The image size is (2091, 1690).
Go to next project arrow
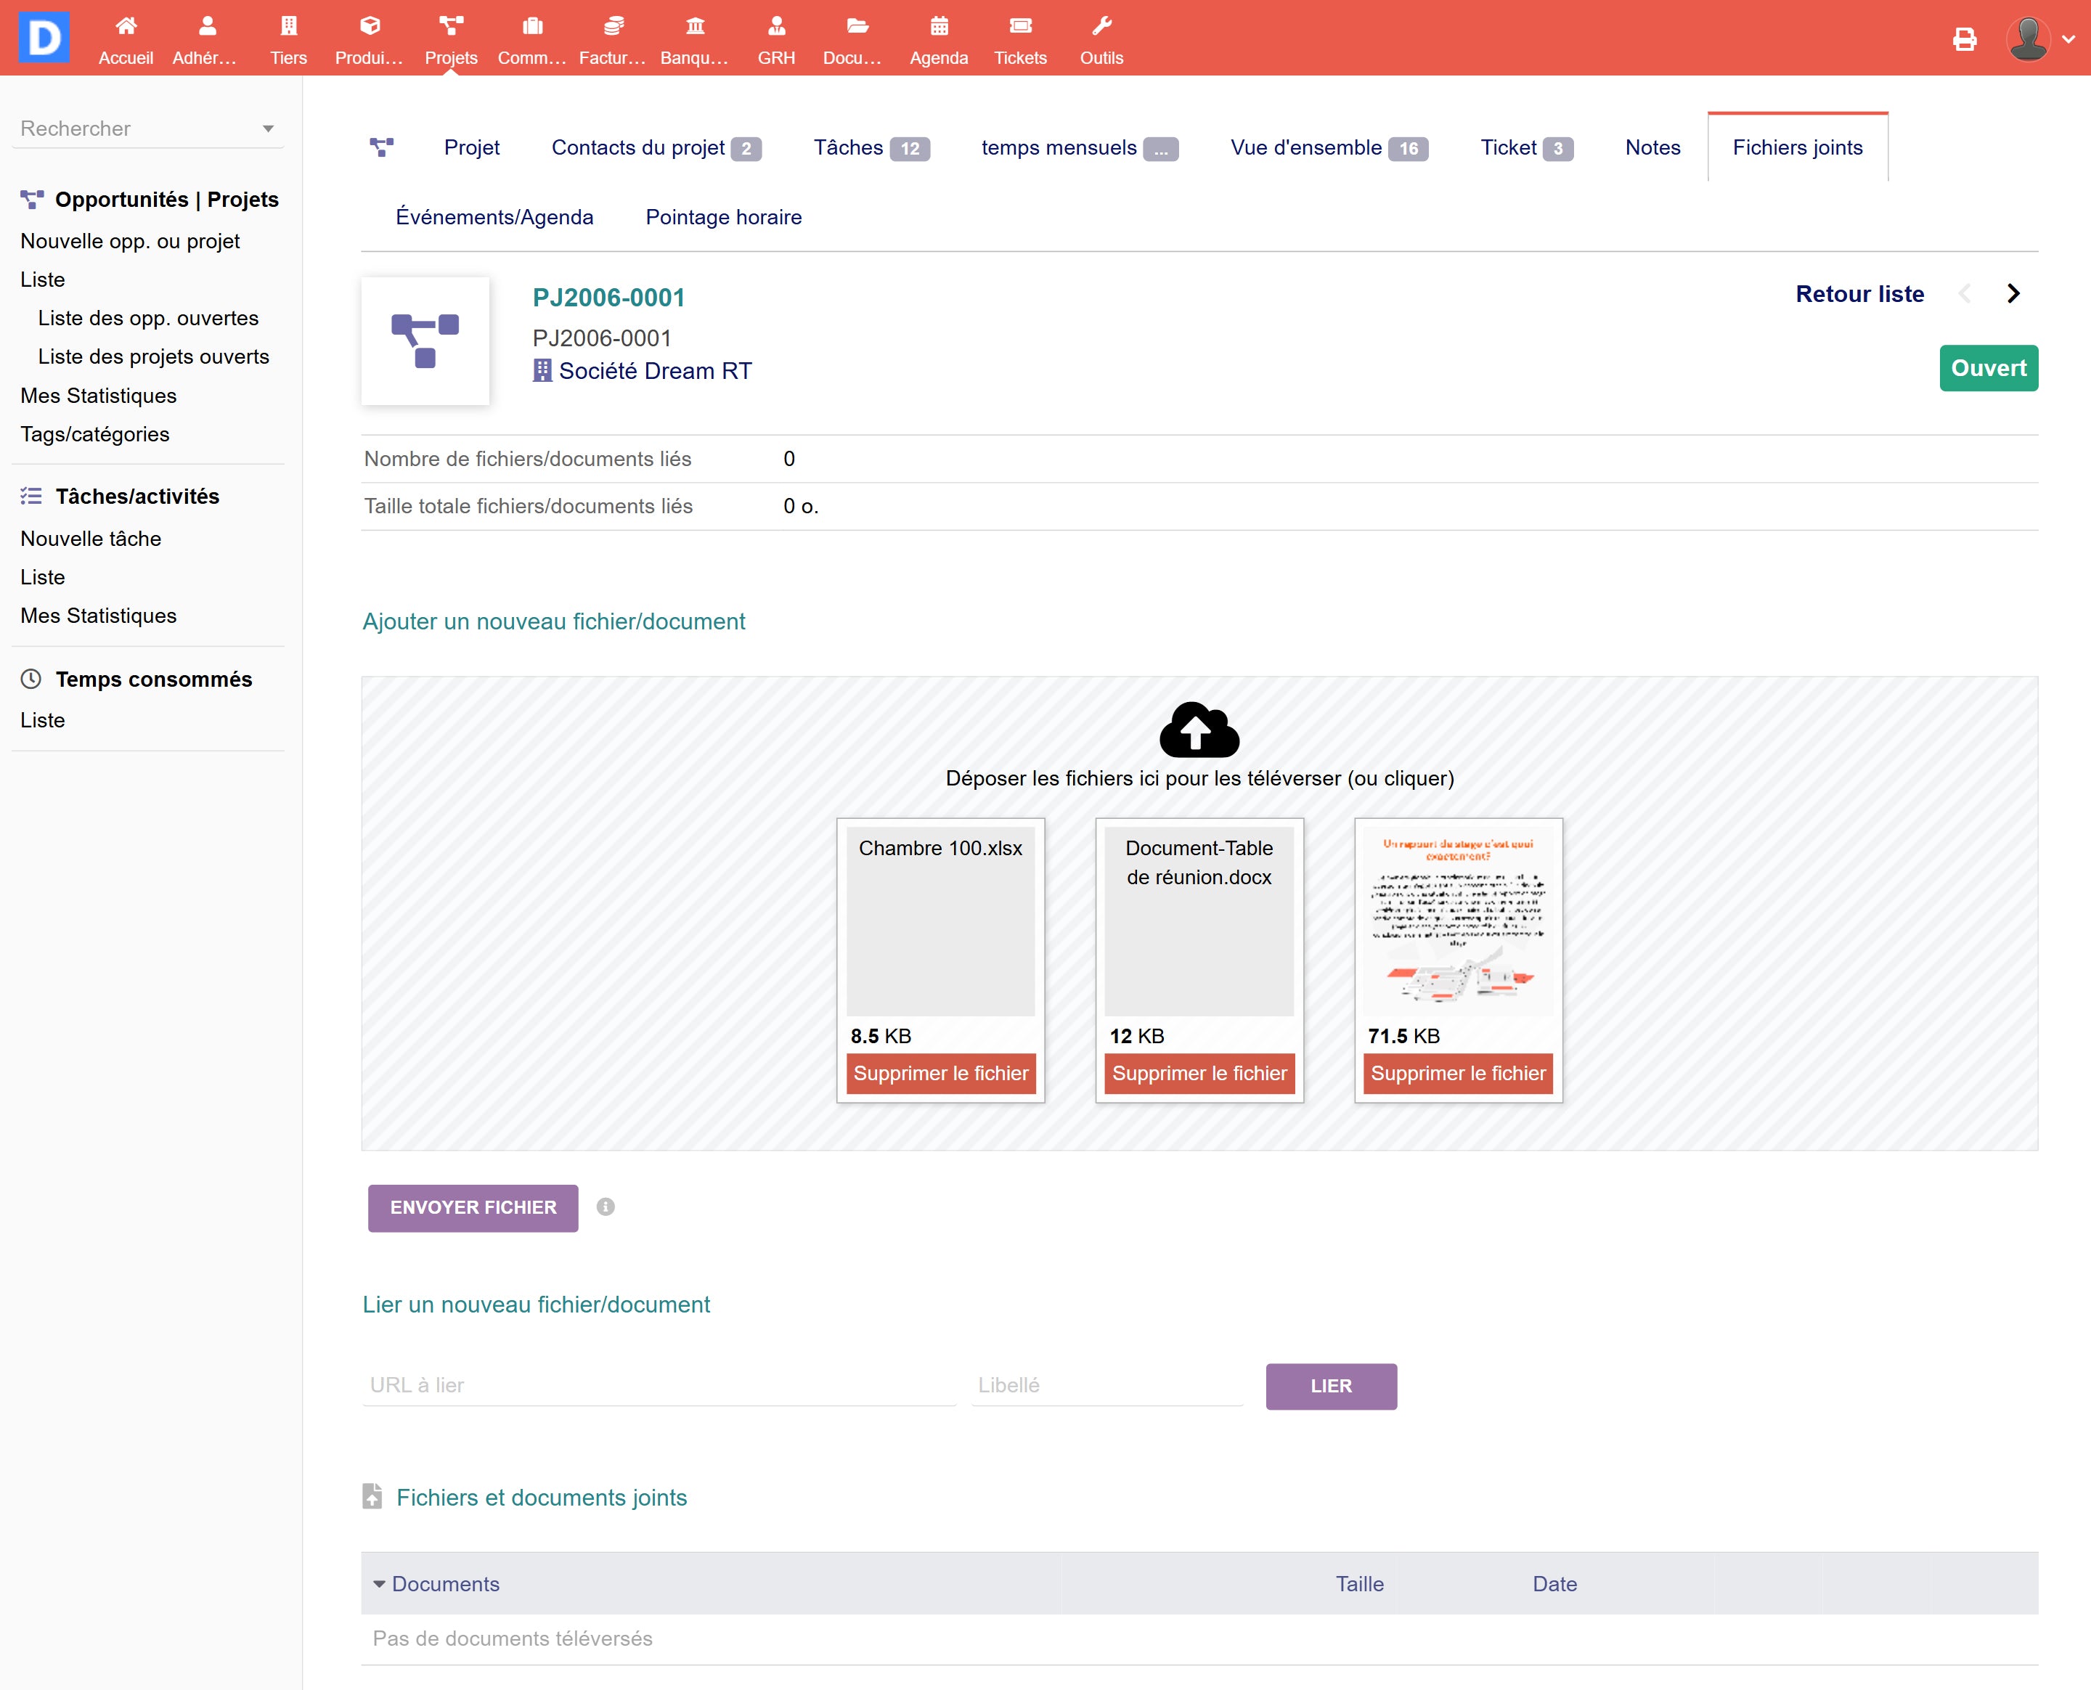(2013, 294)
